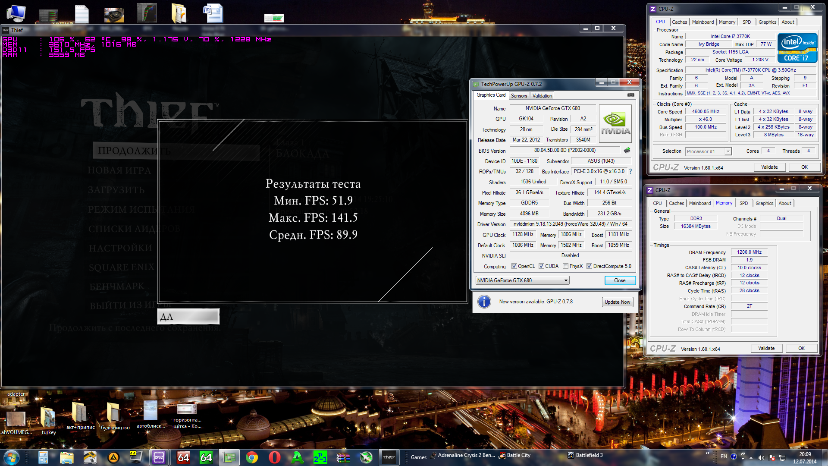Click the GPU-Z screenshot camera icon

[x=630, y=95]
